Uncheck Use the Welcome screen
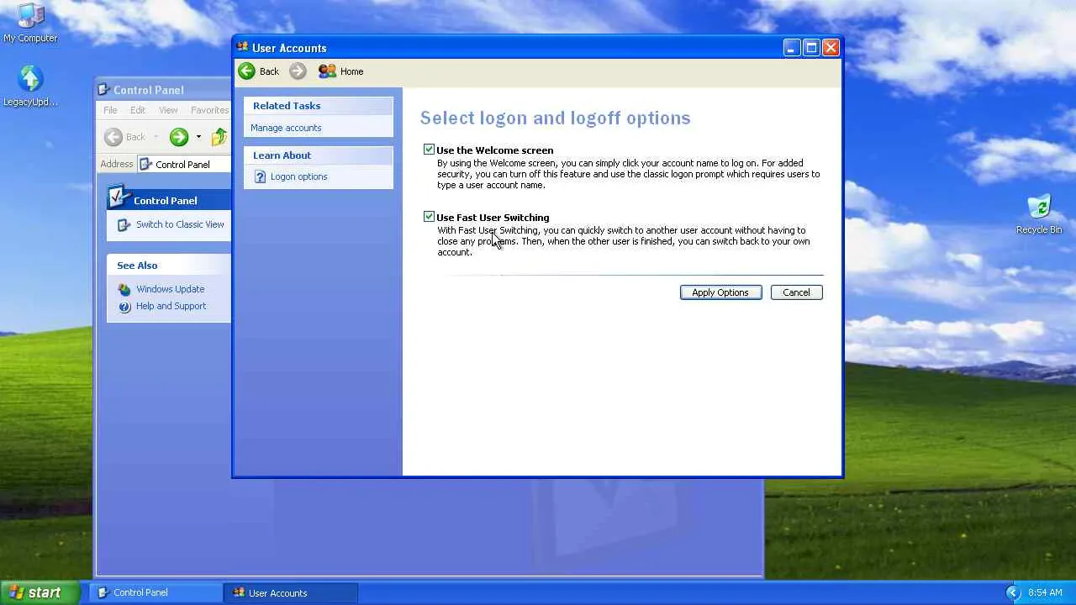 [x=429, y=150]
